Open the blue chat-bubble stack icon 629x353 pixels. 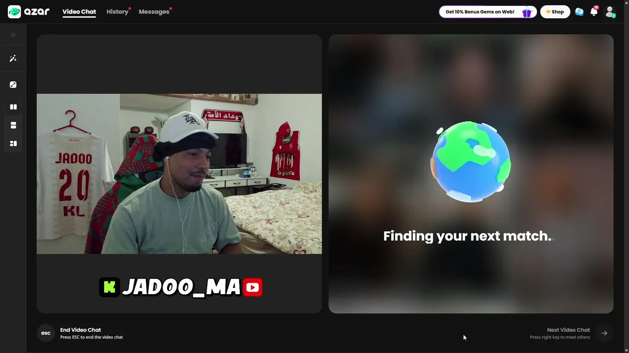579,12
